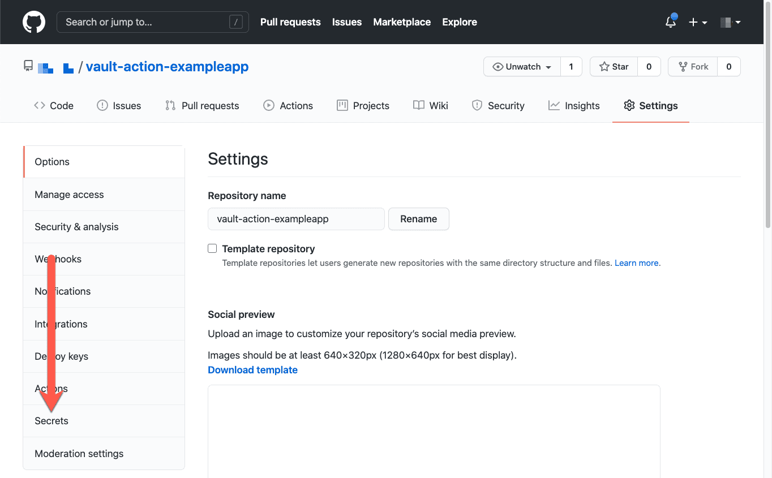This screenshot has width=772, height=478.
Task: Star the repository
Action: (614, 67)
